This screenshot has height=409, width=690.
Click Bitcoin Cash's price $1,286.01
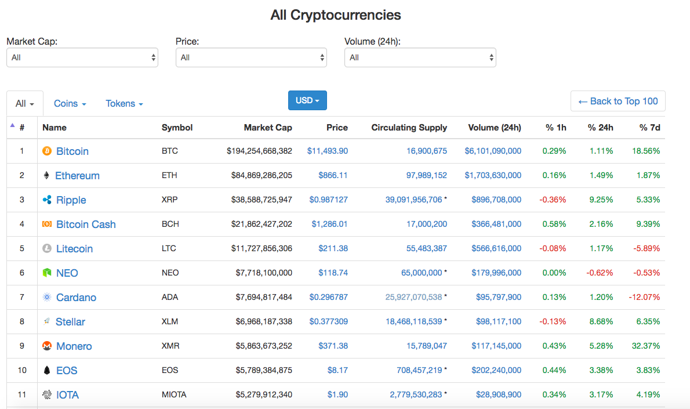329,224
